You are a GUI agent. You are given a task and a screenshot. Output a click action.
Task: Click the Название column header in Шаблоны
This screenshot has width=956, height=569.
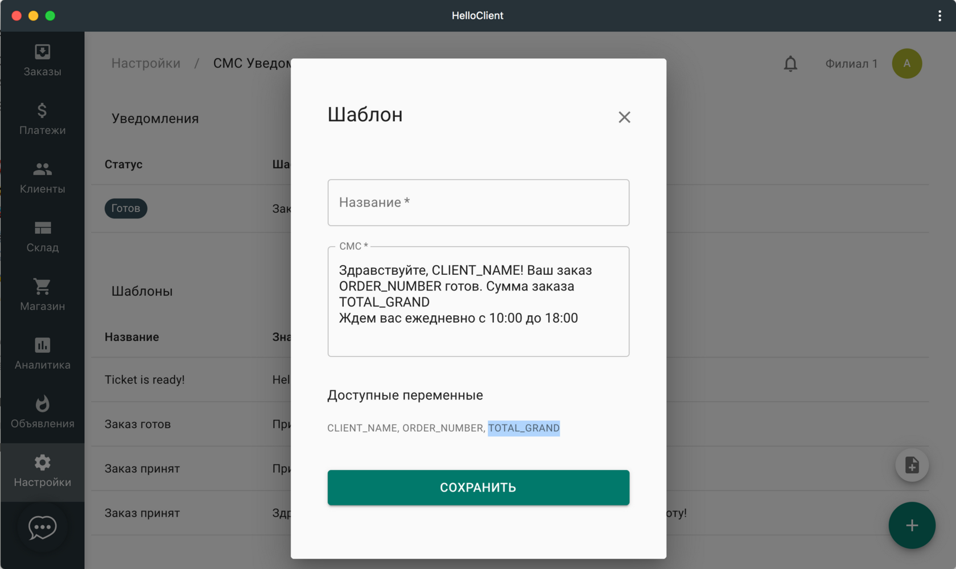tap(131, 337)
